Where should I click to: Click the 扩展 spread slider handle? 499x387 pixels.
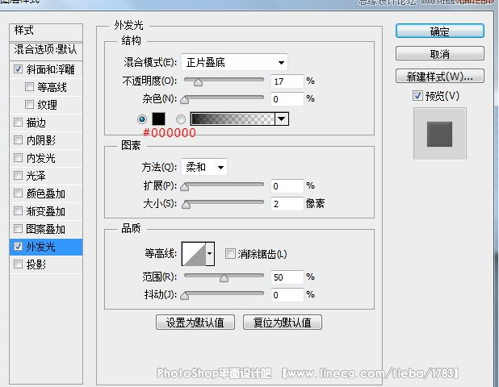pos(185,187)
